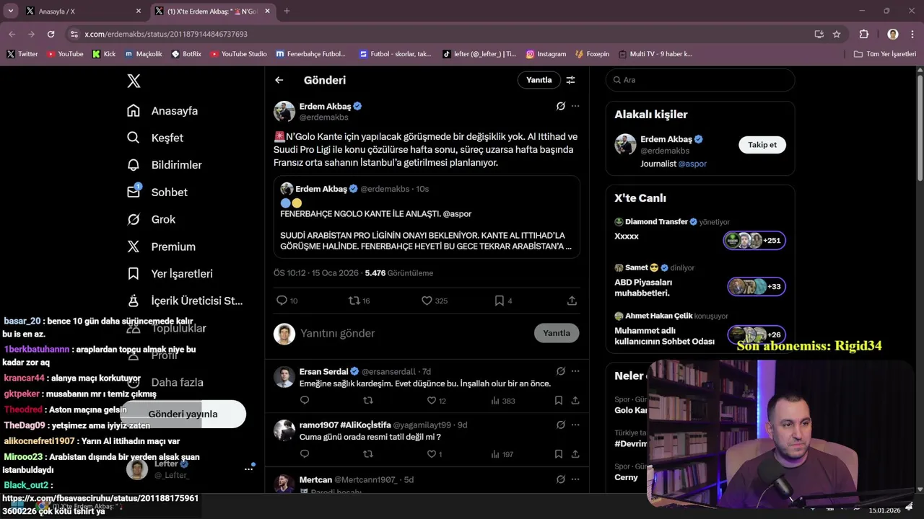Open account menu dots next to Lefter
924x519 pixels.
[x=248, y=469]
